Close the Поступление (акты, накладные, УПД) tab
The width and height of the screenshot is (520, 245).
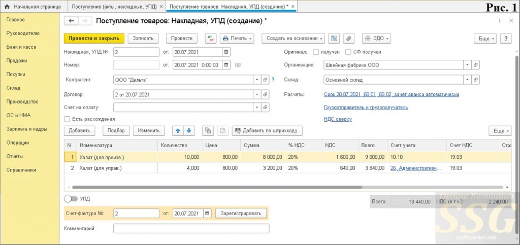161,7
